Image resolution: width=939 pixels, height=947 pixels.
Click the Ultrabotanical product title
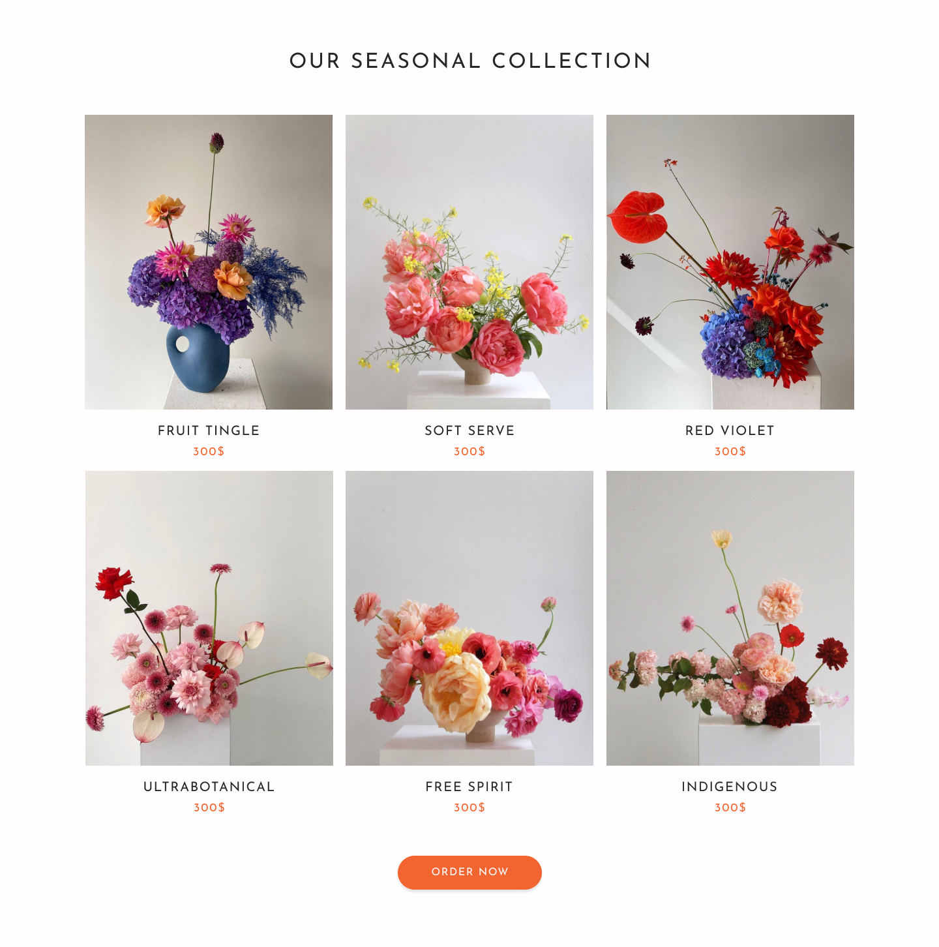209,787
